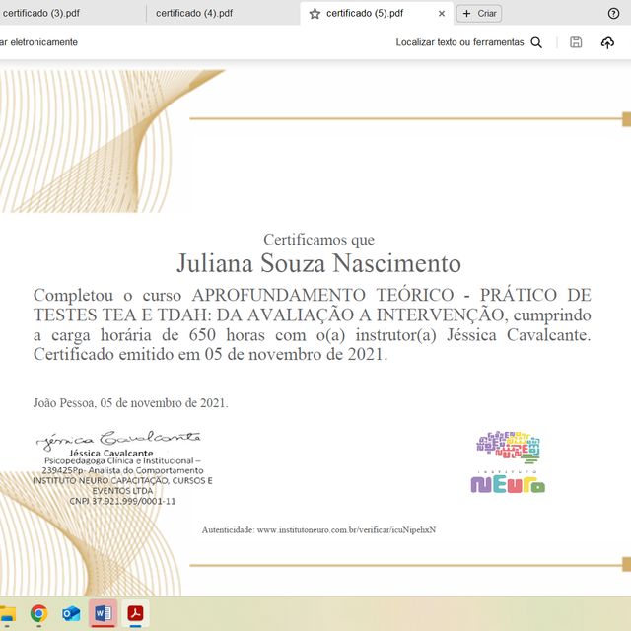
Task: Click the text 239425Pp- Analista do Comportamento
Action: pyautogui.click(x=122, y=470)
